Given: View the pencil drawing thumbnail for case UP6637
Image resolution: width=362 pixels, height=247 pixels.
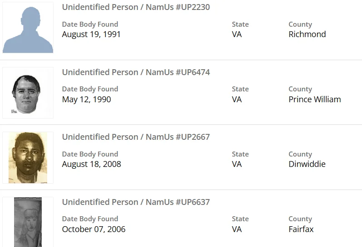Looking at the screenshot, I should 28,222.
